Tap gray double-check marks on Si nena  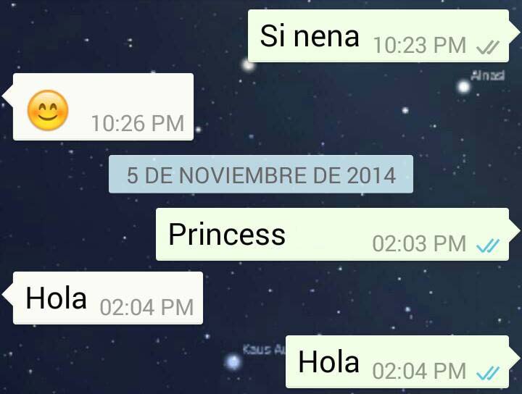[x=488, y=47]
